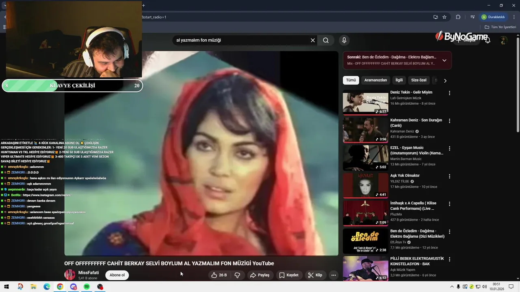Image resolution: width=520 pixels, height=292 pixels.
Task: Select the Tümü filter chip
Action: pyautogui.click(x=351, y=80)
